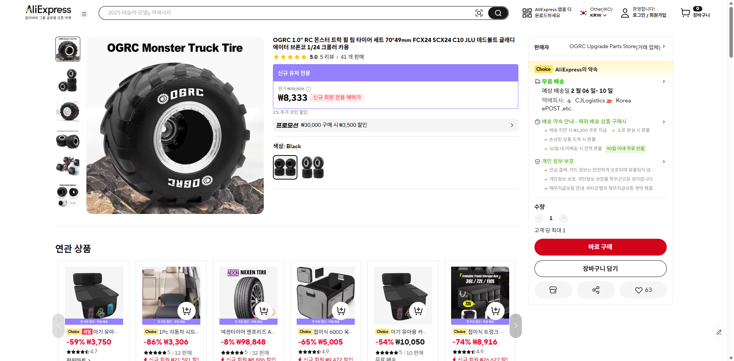Image resolution: width=734 pixels, height=361 pixels.
Task: Click the QR code app download icon
Action: 527,13
